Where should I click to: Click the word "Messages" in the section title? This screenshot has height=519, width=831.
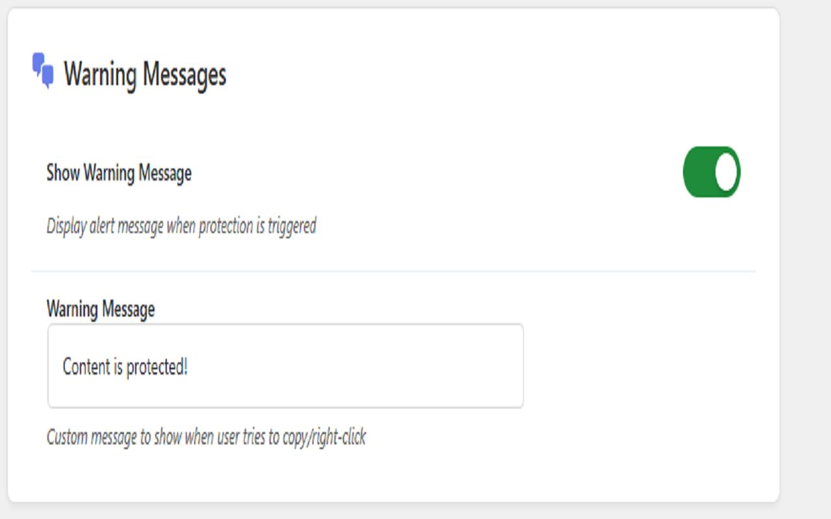(184, 75)
